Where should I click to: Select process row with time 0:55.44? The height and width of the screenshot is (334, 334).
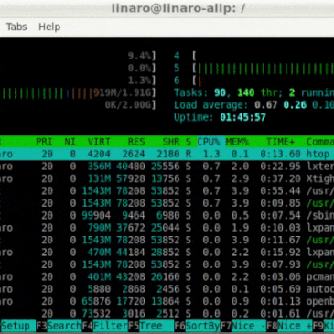[167, 191]
